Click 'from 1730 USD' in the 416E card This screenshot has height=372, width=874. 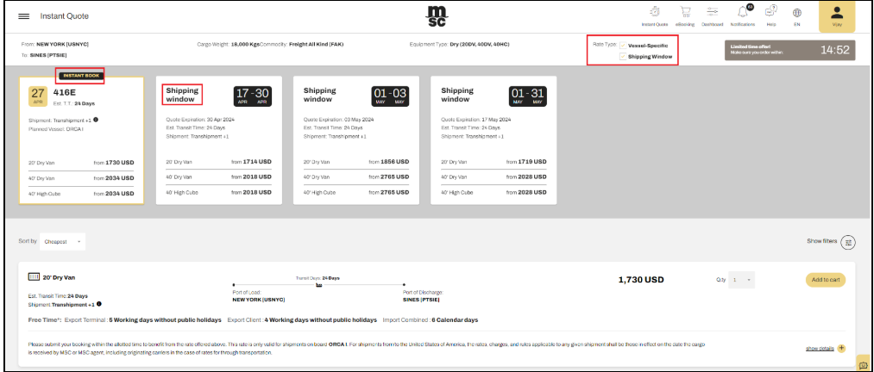pos(114,163)
